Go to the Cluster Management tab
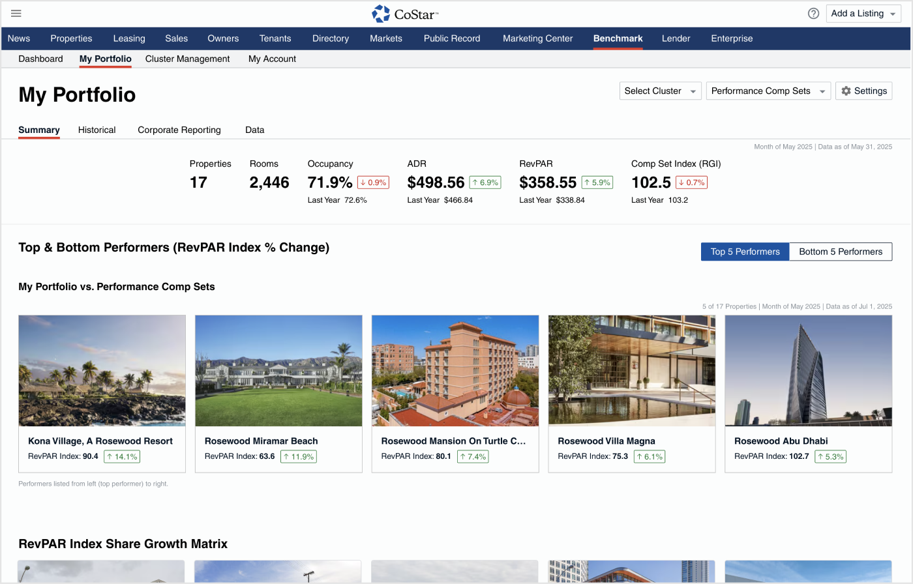The width and height of the screenshot is (913, 584). tap(187, 59)
